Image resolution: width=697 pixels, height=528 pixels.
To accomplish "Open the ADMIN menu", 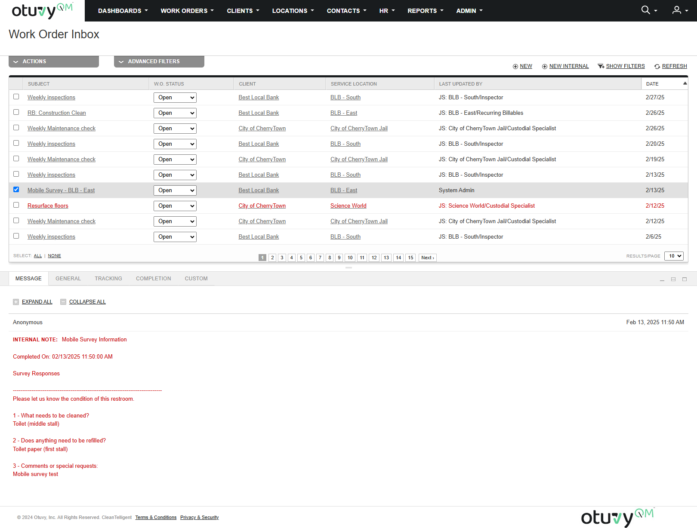I will click(x=469, y=11).
